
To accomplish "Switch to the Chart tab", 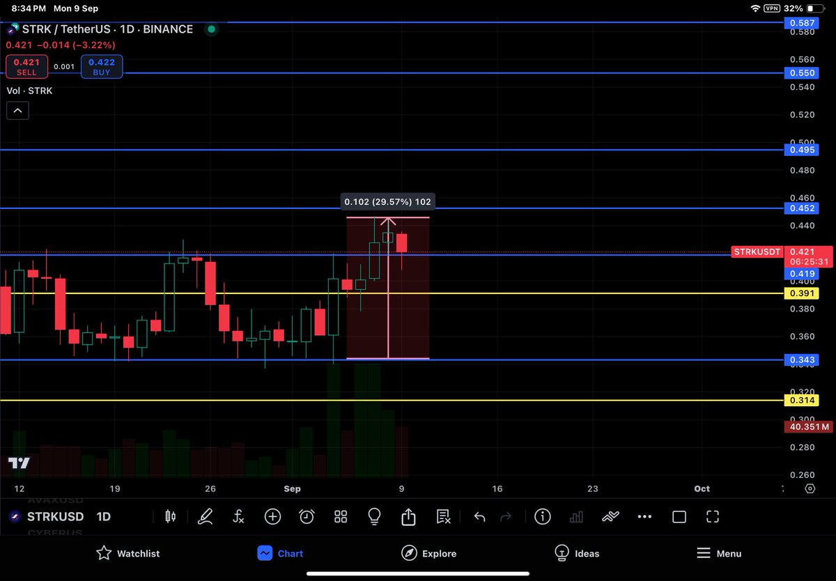I will [280, 553].
